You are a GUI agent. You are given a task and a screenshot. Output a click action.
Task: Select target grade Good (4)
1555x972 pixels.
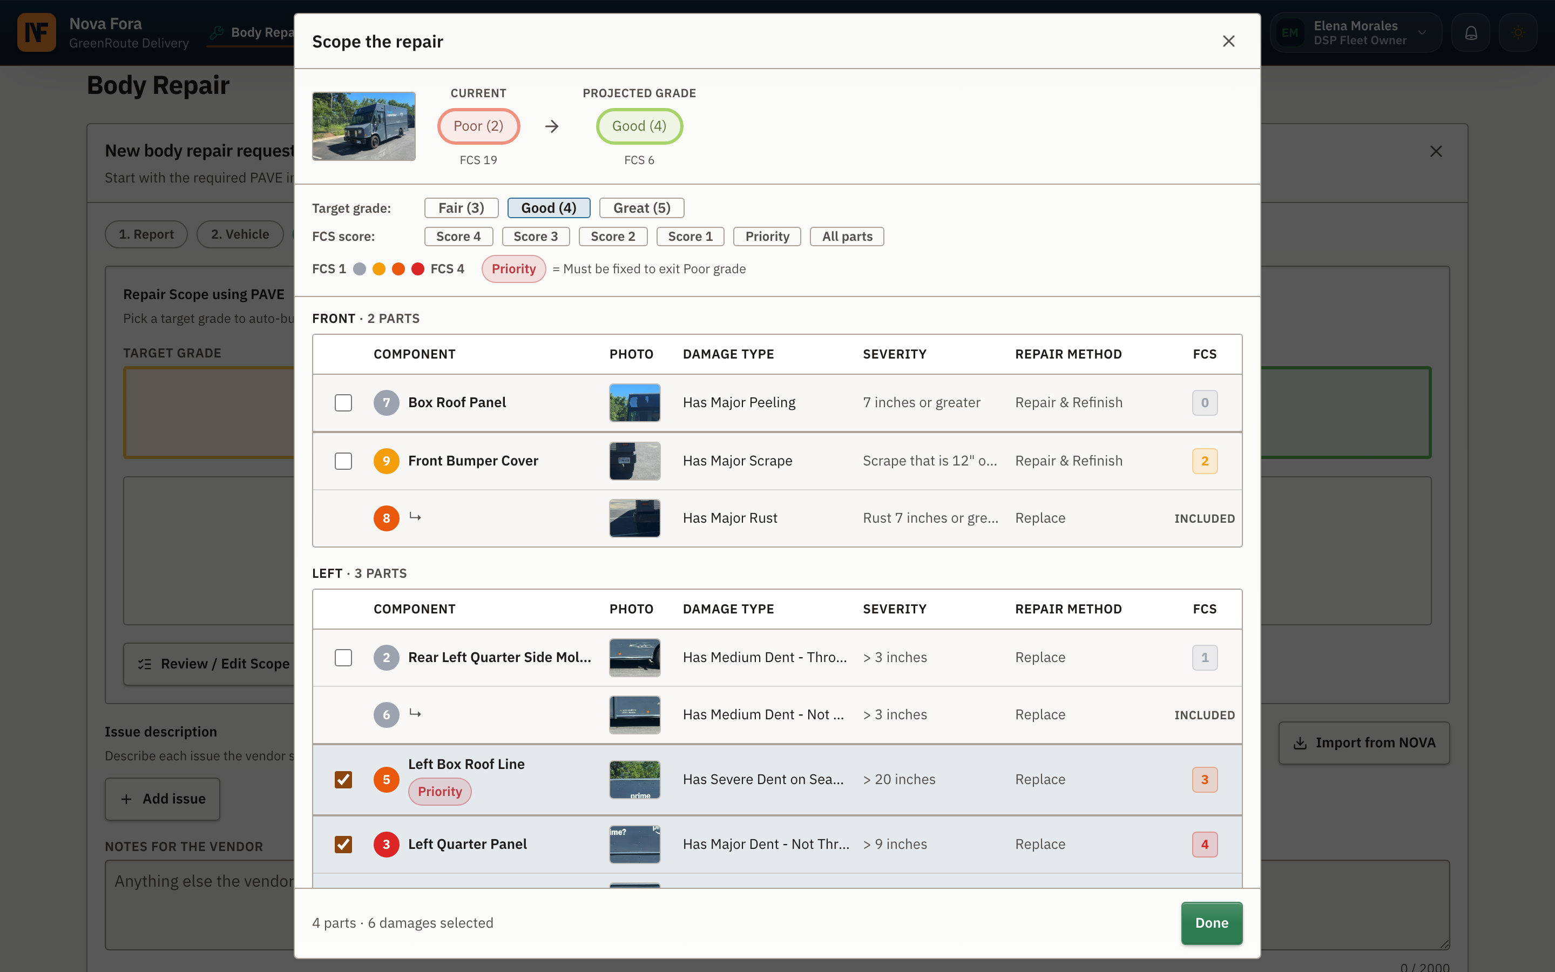(x=549, y=208)
